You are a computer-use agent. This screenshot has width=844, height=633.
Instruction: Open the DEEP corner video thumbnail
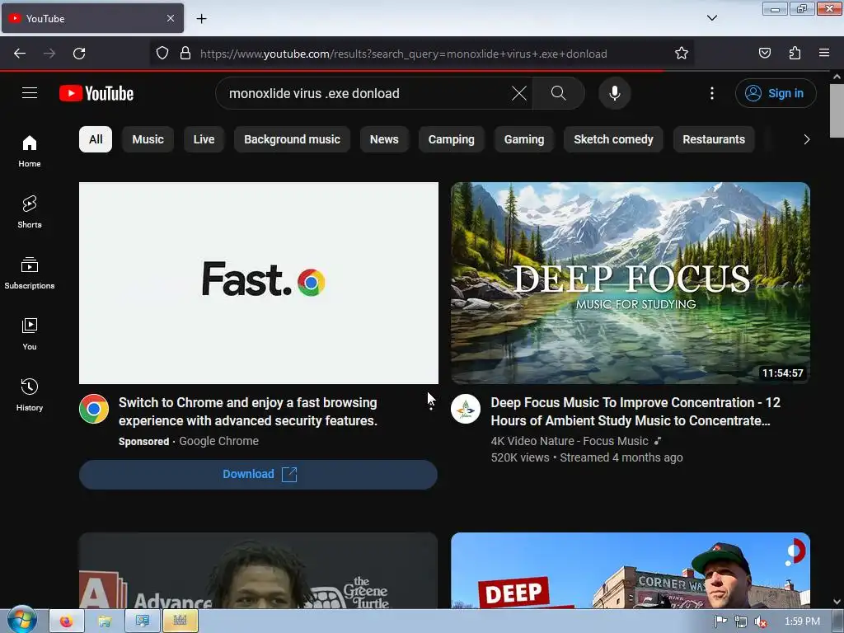coord(631,570)
